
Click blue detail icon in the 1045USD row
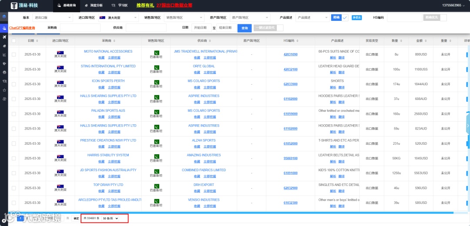coord(467,158)
